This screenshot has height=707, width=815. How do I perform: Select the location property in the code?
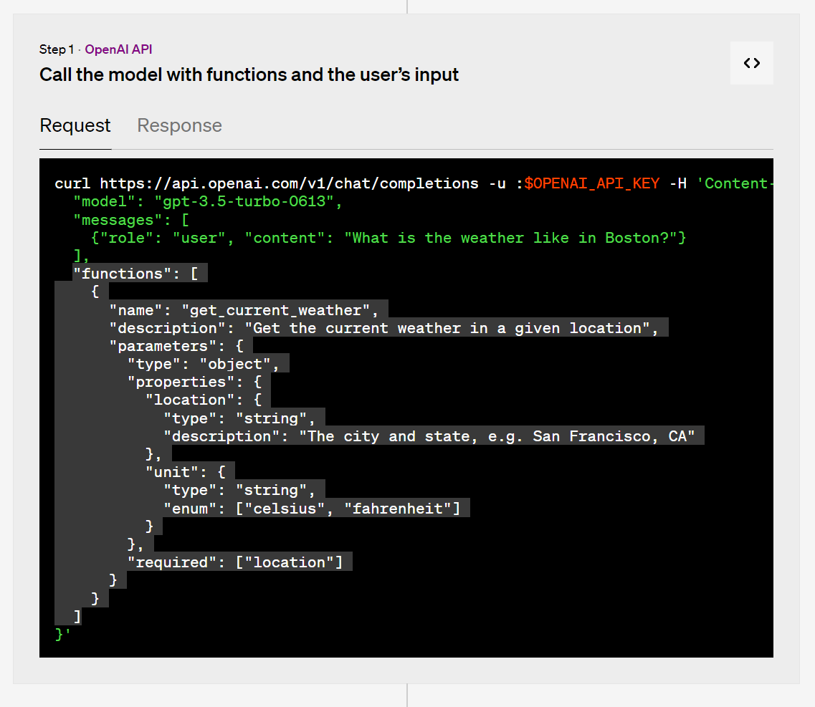pos(190,399)
